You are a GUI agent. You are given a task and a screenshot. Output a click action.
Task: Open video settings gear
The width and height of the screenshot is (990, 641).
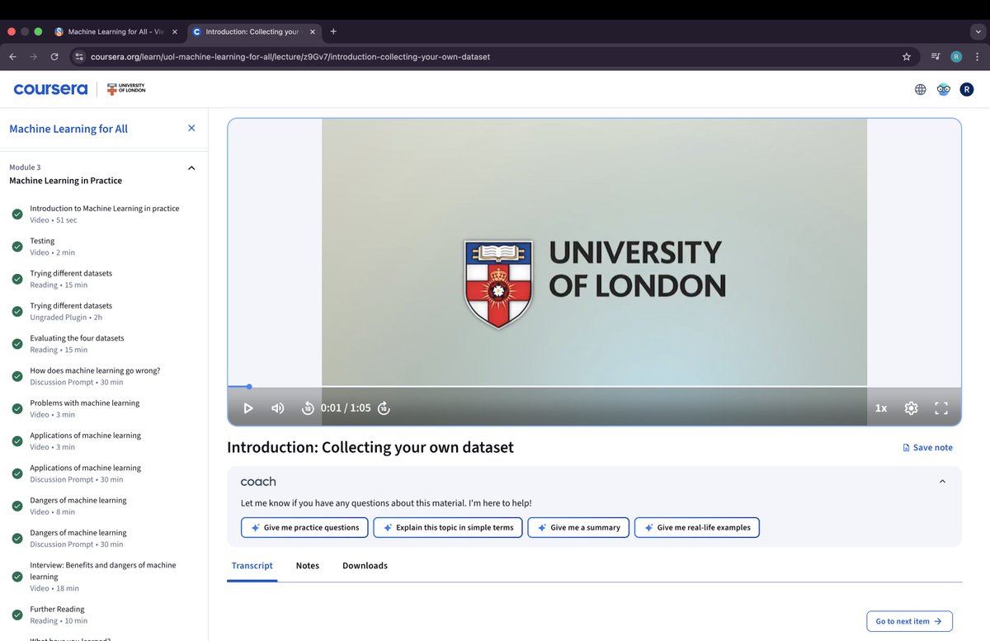[911, 408]
